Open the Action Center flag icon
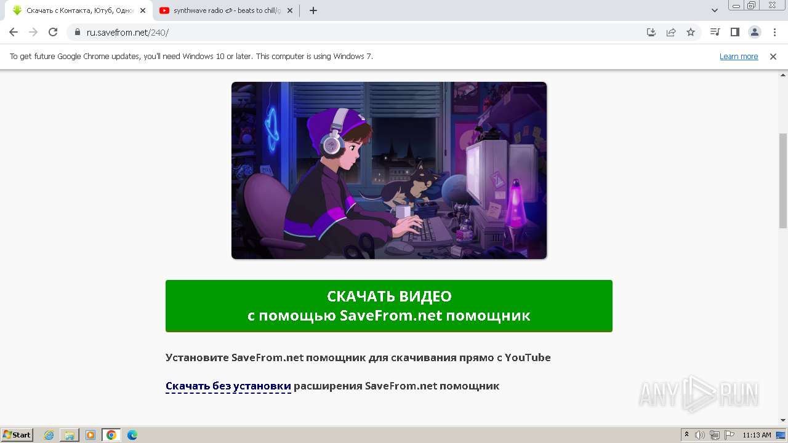 pos(728,435)
